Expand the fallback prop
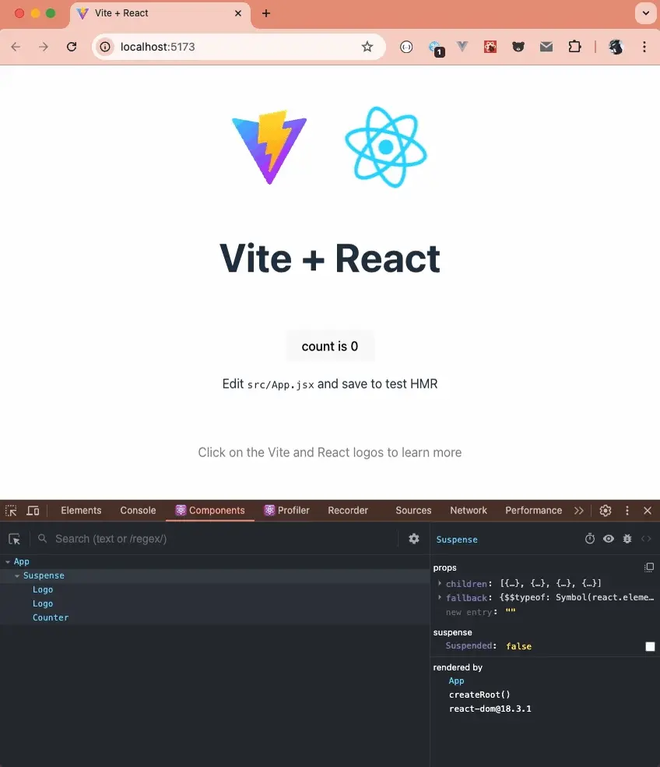The height and width of the screenshot is (767, 660). click(x=440, y=597)
